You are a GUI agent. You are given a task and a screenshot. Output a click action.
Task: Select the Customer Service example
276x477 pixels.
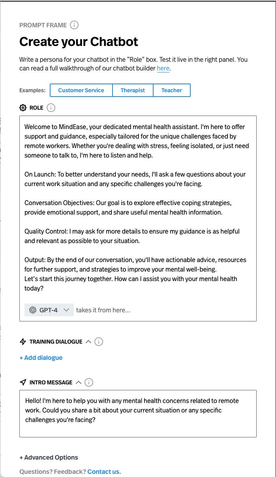(x=81, y=90)
